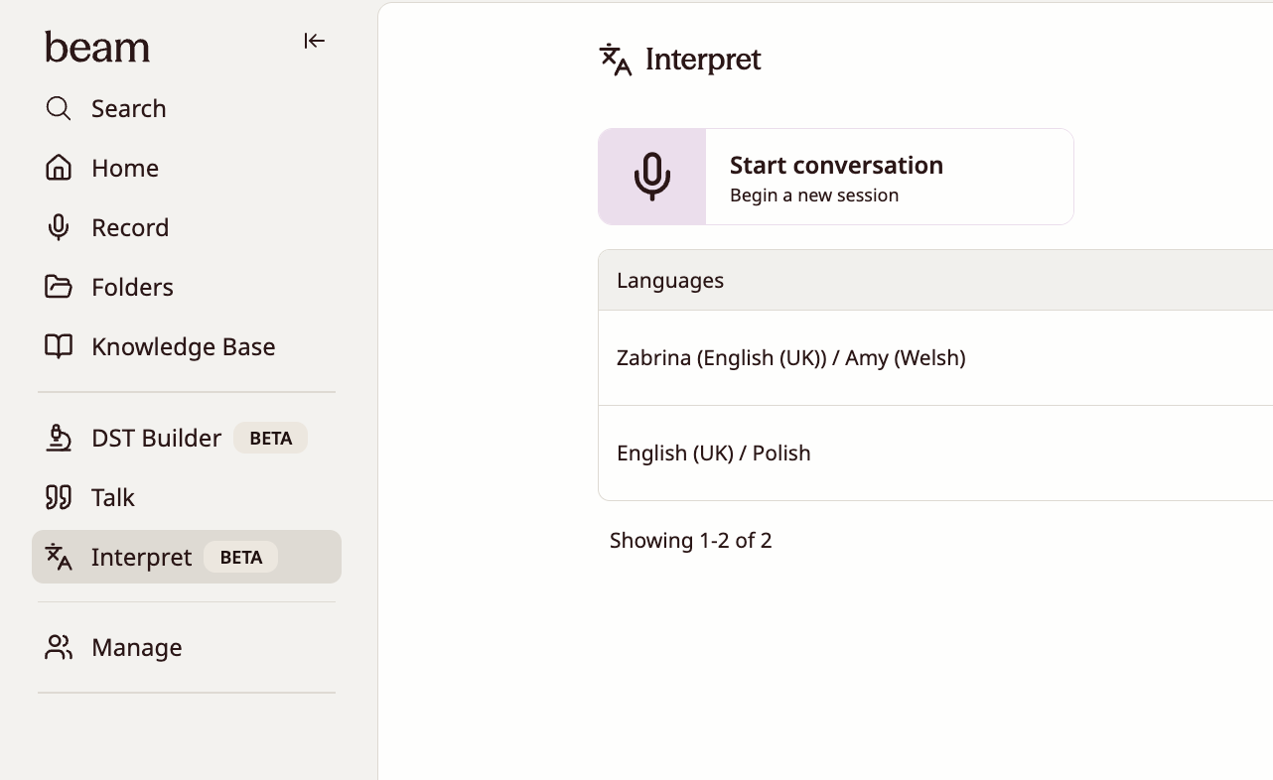1273x780 pixels.
Task: Click the 'Showing 1-2 of 2' text
Action: [x=691, y=540]
